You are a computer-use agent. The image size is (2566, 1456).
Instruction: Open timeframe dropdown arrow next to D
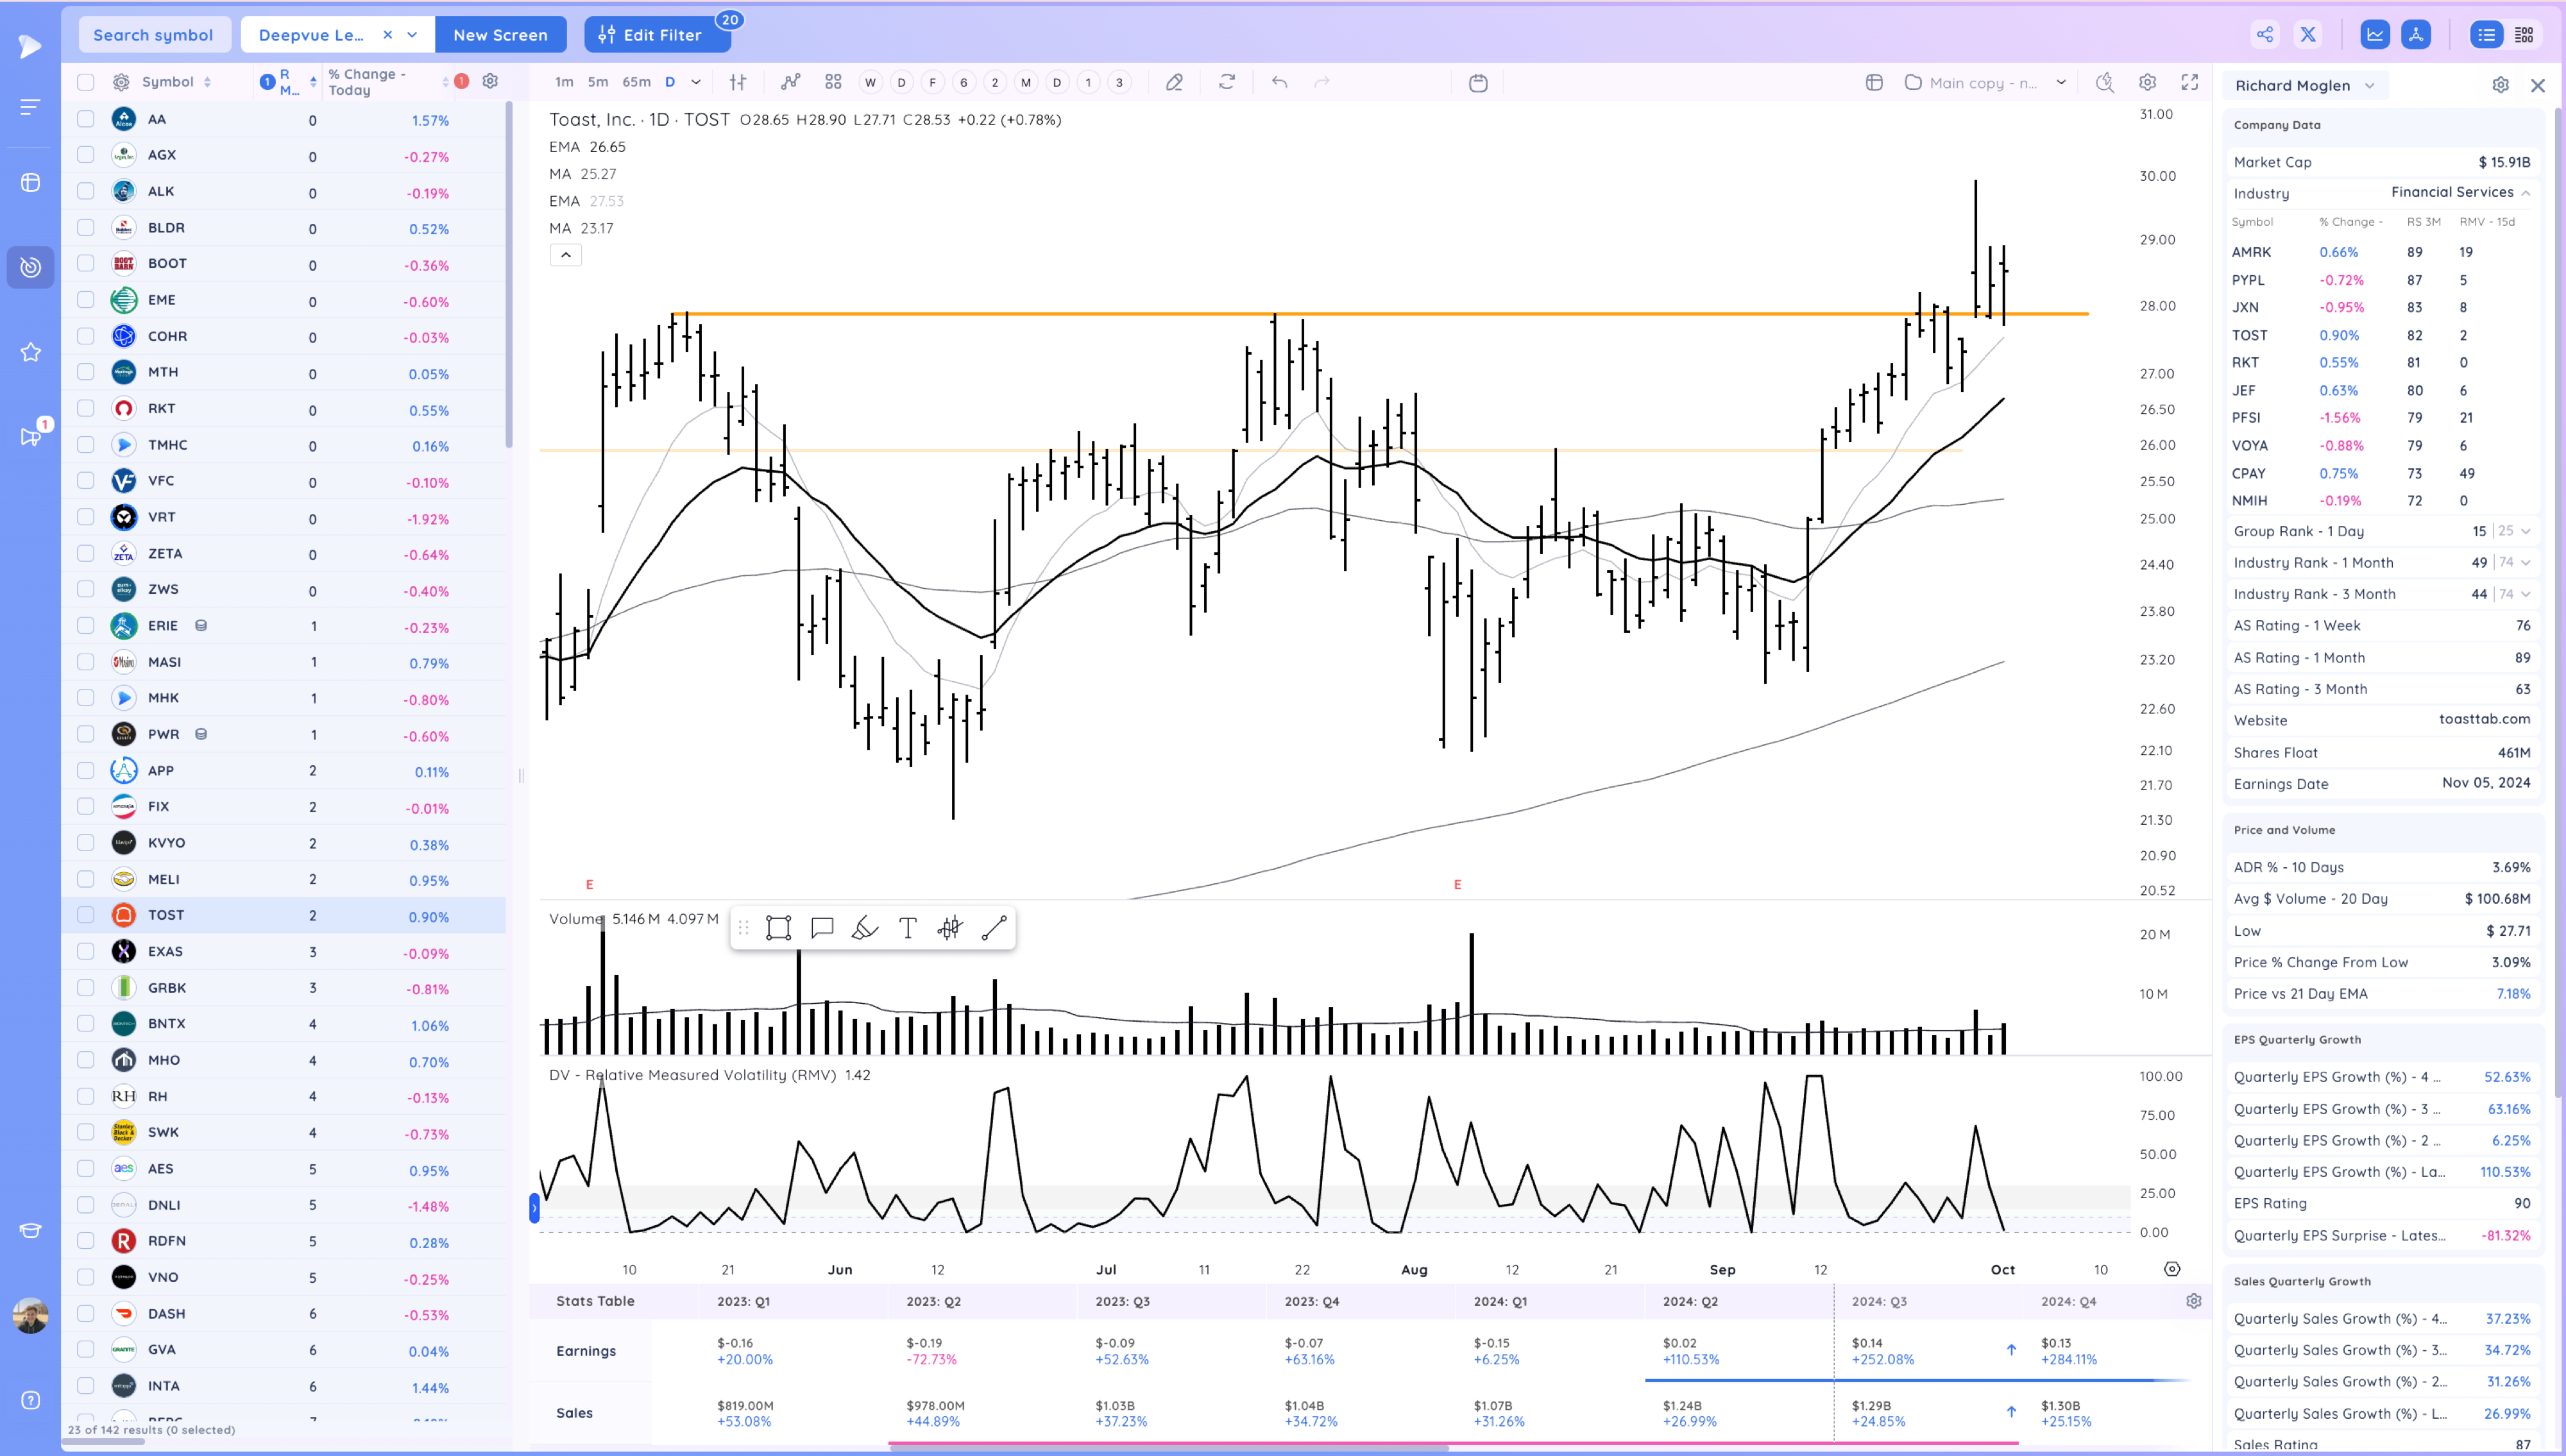[696, 82]
